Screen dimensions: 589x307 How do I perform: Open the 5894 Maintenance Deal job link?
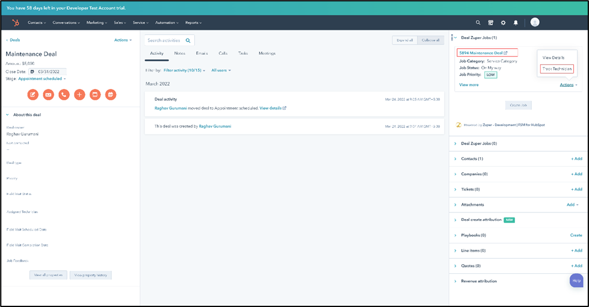483,53
